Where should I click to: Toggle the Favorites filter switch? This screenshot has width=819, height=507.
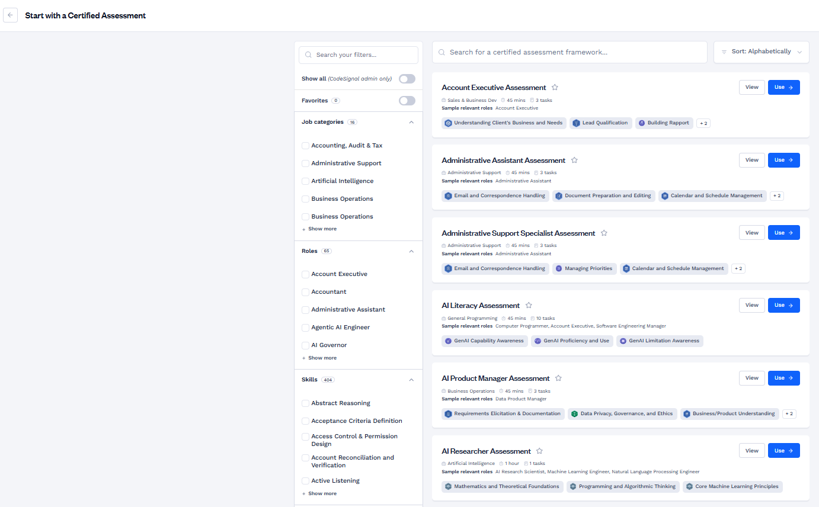407,101
